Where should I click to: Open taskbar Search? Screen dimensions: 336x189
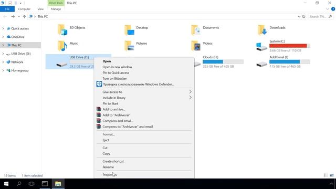(x=19, y=184)
